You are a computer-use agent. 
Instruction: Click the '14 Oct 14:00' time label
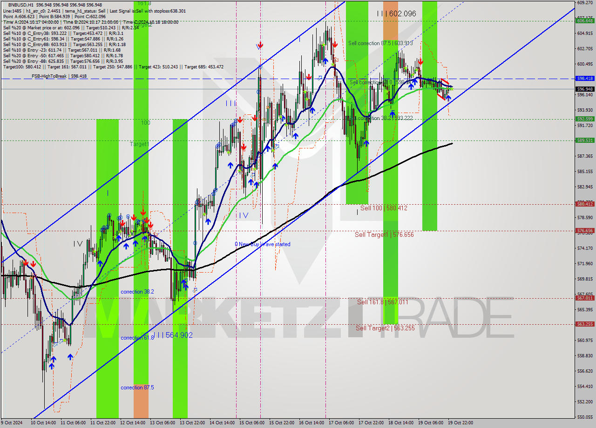(x=222, y=423)
